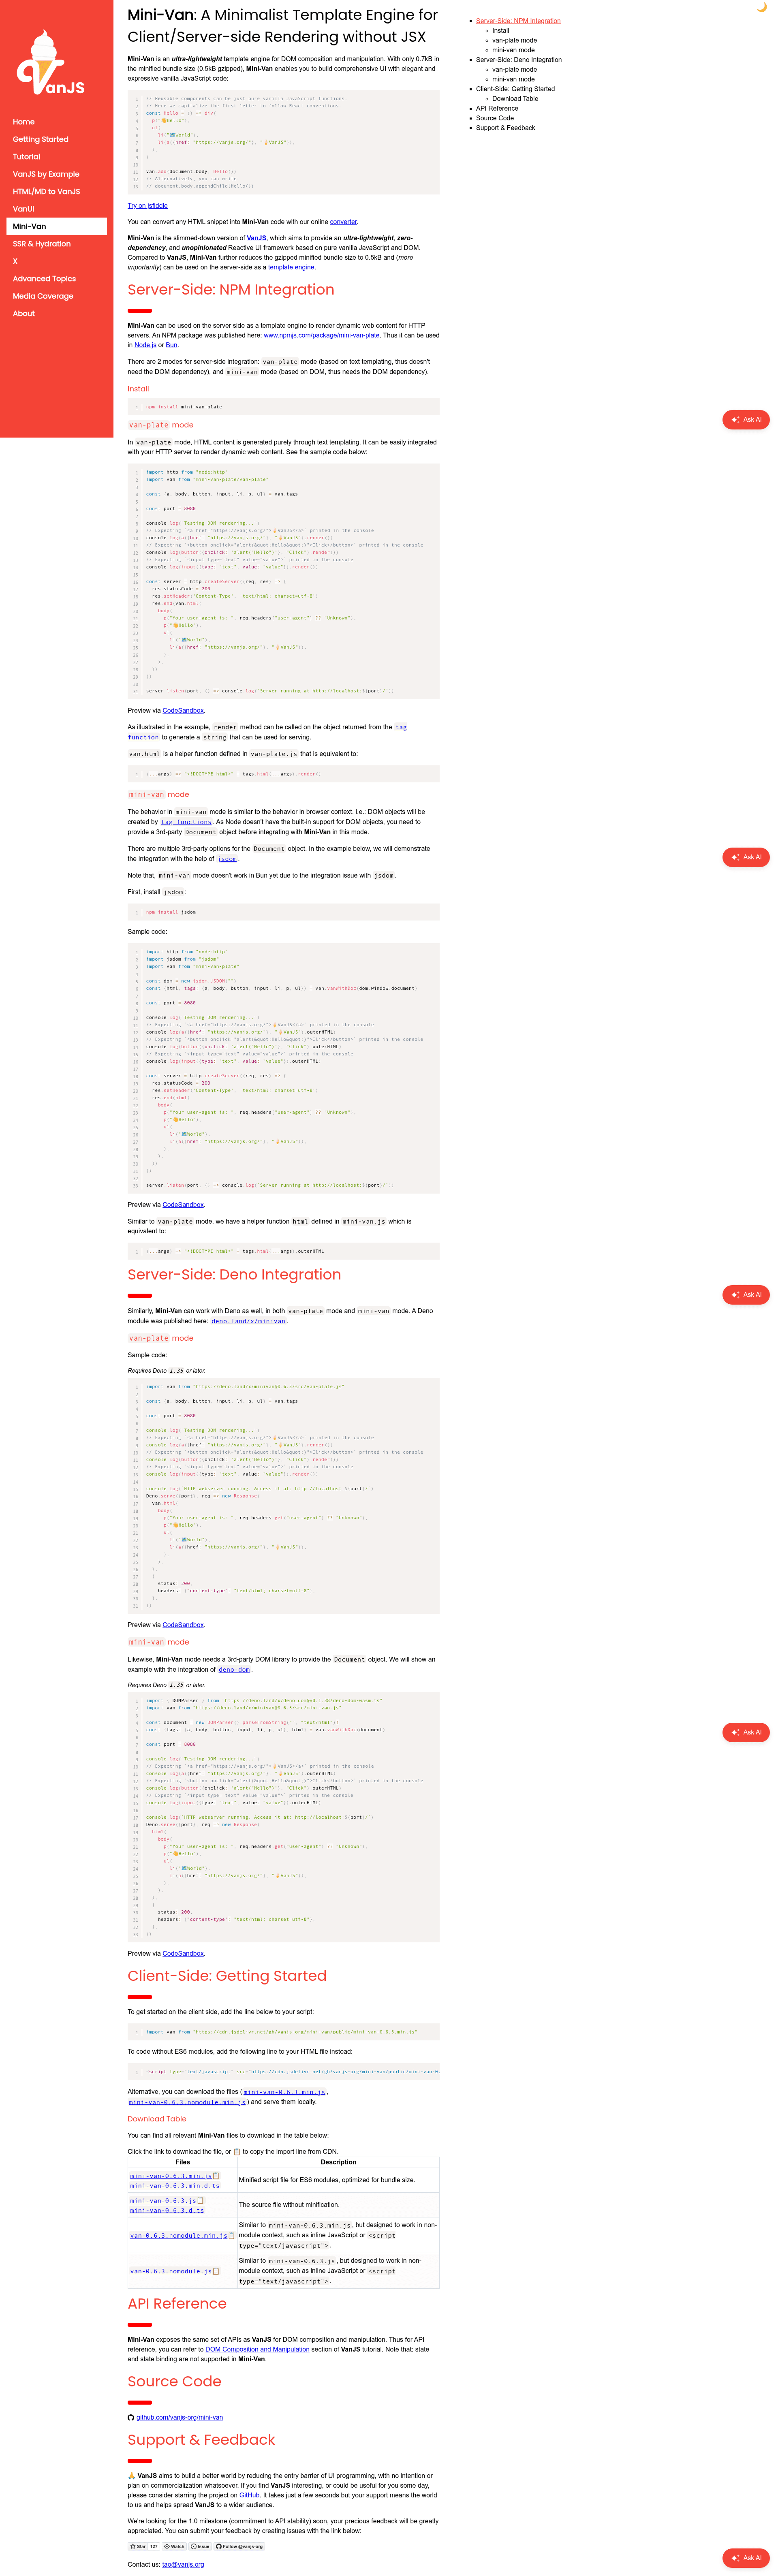Jump to Install in contents list

click(500, 31)
